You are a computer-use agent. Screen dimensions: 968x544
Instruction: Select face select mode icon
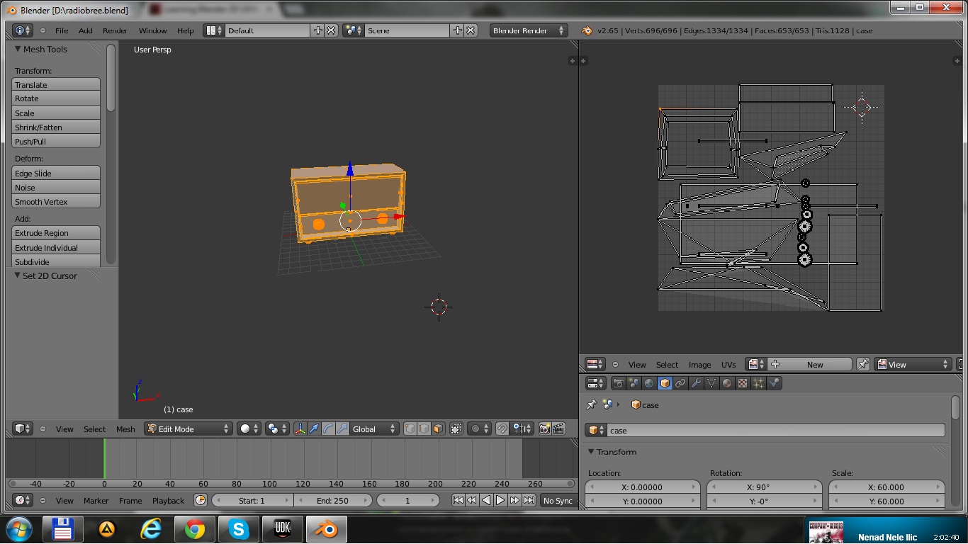pyautogui.click(x=438, y=429)
